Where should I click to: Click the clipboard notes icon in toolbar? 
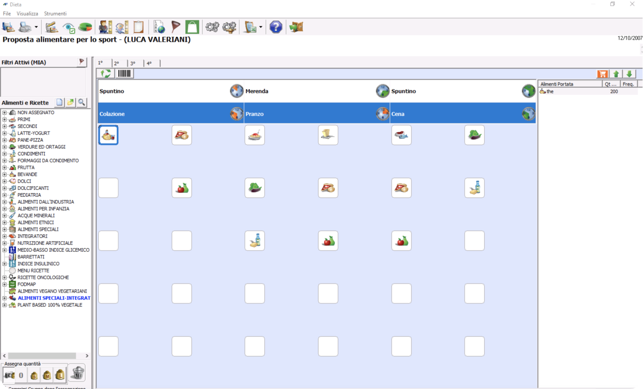pos(138,27)
